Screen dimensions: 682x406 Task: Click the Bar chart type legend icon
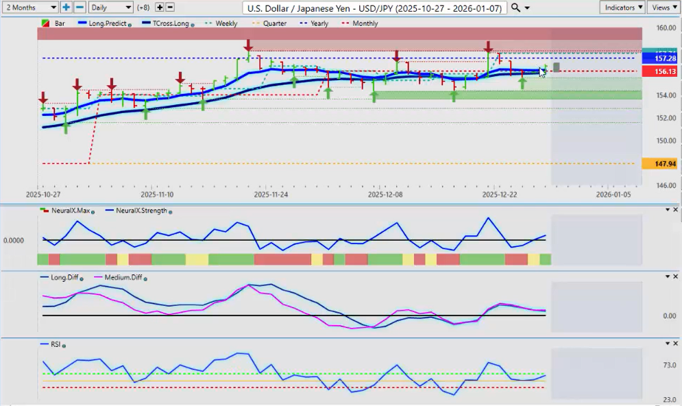[x=46, y=23]
